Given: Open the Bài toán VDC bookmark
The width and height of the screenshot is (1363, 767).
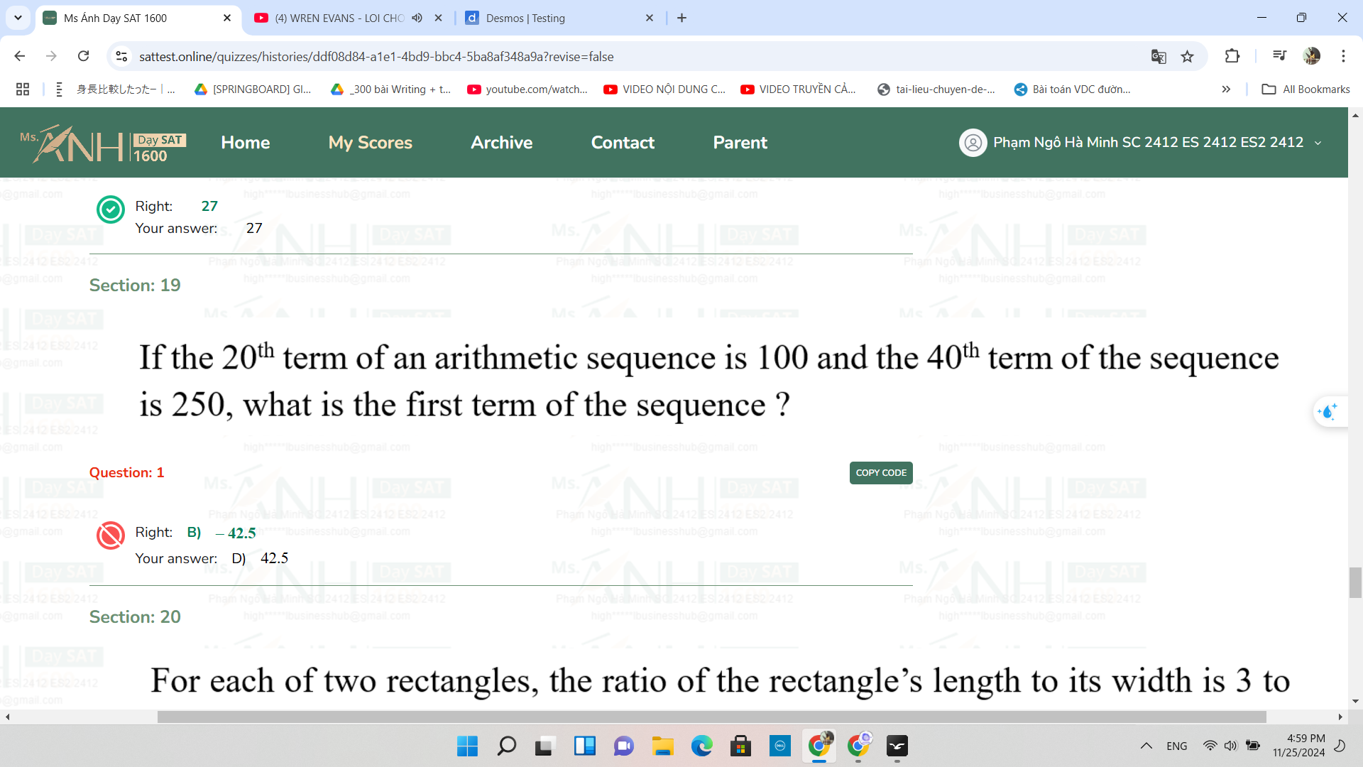Looking at the screenshot, I should coord(1073,89).
